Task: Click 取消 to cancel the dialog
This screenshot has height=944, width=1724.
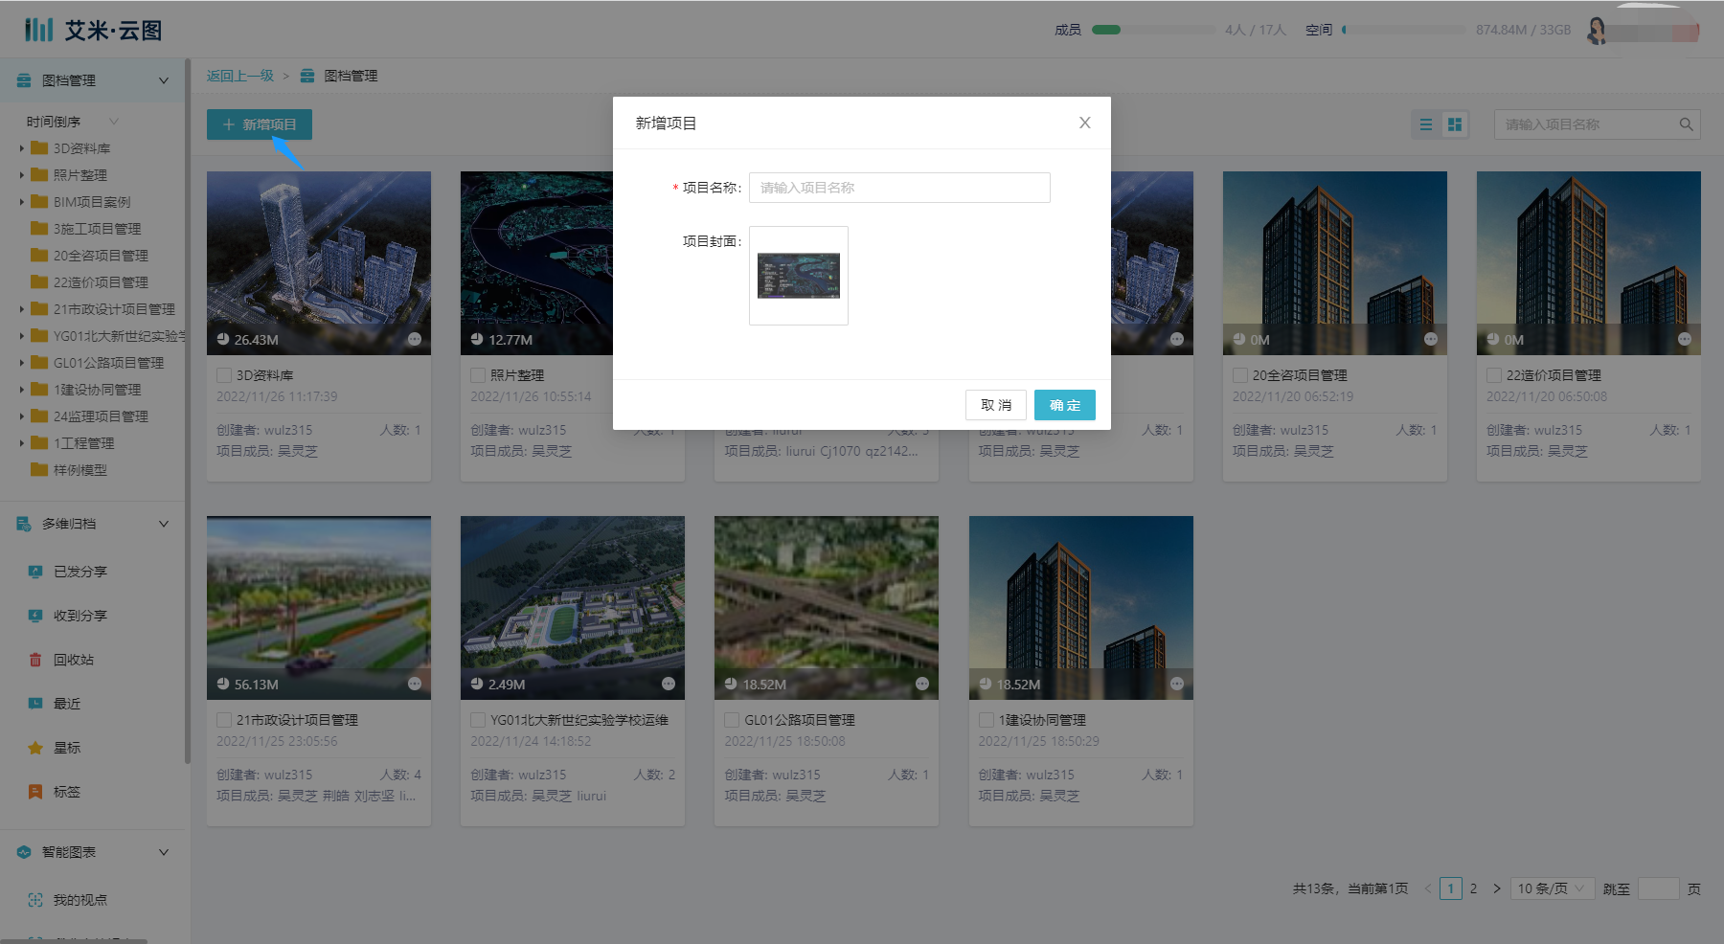Action: tap(995, 405)
